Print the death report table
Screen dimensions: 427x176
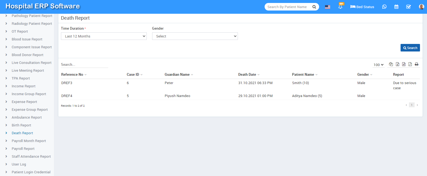pyautogui.click(x=416, y=64)
